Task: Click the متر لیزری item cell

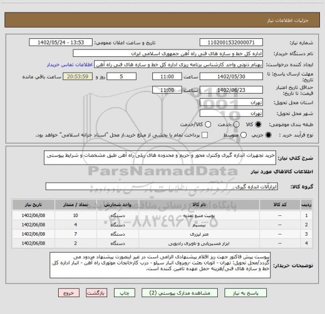Action: 199,234
